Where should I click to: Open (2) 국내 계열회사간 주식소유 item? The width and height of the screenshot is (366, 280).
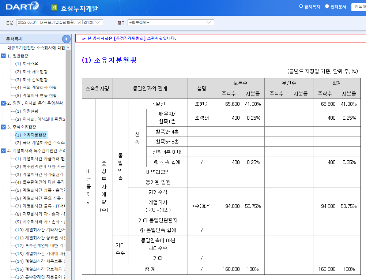coord(40,143)
